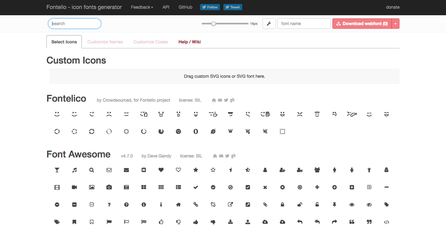Select the crossed-out eye icon

(369, 205)
